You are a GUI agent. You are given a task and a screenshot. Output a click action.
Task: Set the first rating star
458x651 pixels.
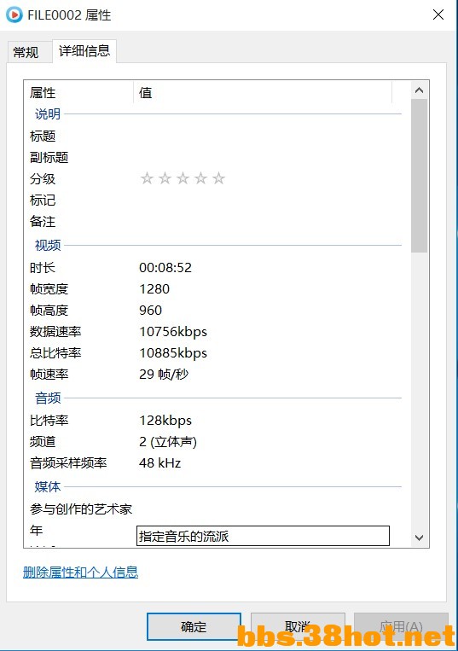pyautogui.click(x=147, y=178)
